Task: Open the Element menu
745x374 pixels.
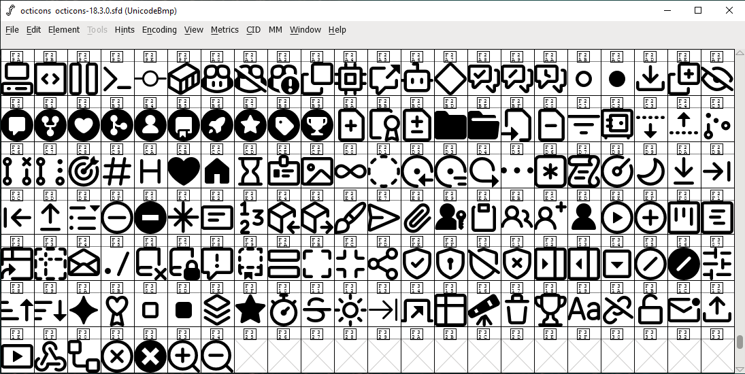Action: (64, 29)
